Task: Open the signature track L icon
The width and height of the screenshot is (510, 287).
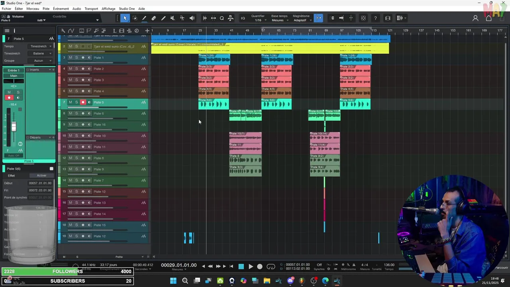Action: pyautogui.click(x=114, y=31)
